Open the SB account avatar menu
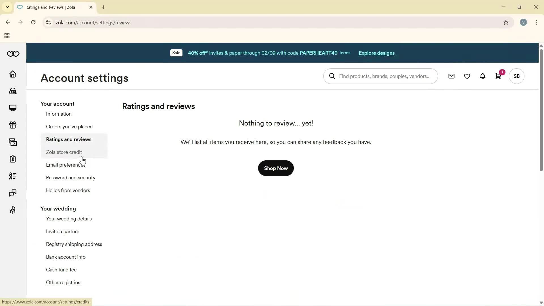544x306 pixels. [x=516, y=76]
